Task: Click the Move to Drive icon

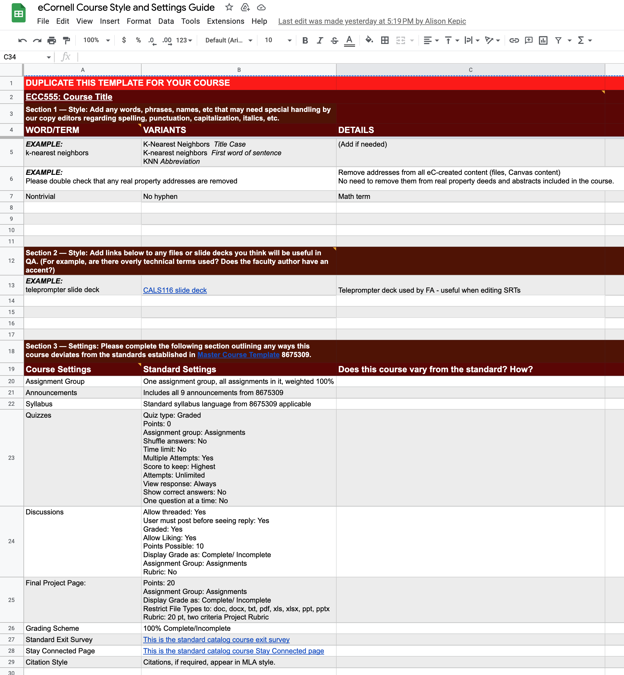Action: point(245,7)
